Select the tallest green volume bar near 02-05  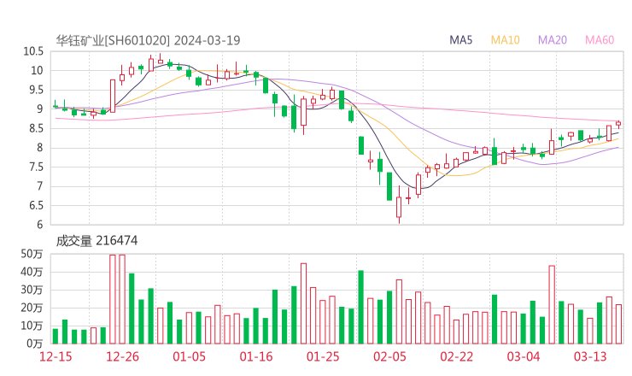(361, 307)
